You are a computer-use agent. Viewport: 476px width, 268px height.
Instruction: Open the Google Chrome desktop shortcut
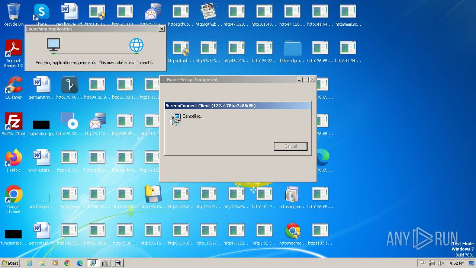click(x=13, y=199)
